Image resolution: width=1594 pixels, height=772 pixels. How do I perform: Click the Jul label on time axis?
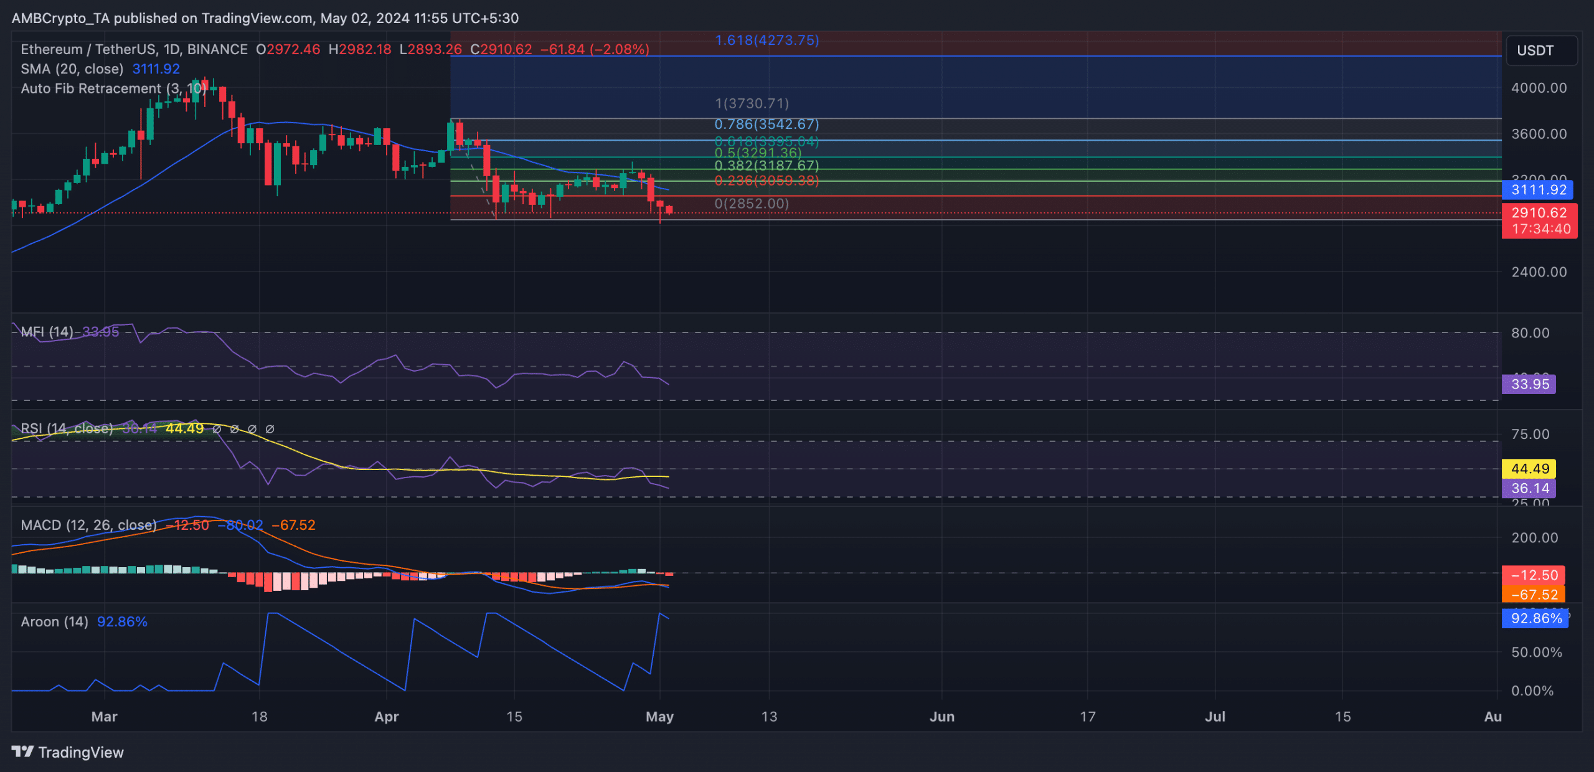(1215, 717)
